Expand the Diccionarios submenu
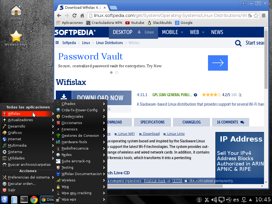The image size is (272, 204). click(81, 123)
